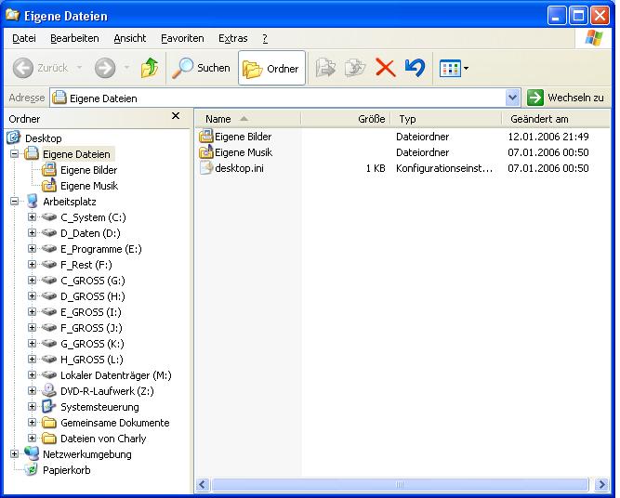Open the Bearbeiten menu
The height and width of the screenshot is (498, 620).
(x=74, y=38)
